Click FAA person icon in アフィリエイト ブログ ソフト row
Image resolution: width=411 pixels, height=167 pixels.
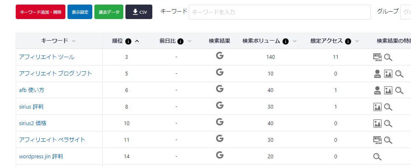377,74
